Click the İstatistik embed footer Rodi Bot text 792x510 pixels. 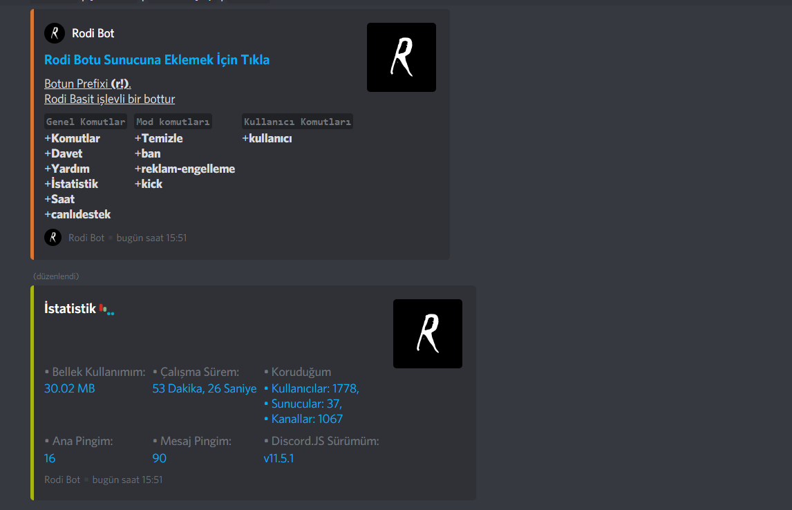(62, 480)
